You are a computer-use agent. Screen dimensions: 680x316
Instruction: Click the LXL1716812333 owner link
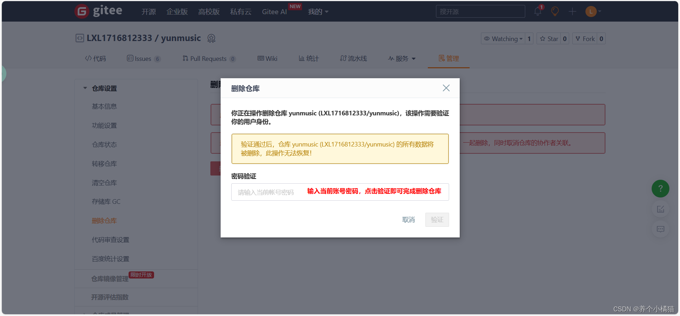coord(119,38)
